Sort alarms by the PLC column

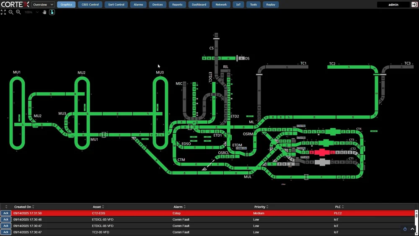click(x=339, y=207)
